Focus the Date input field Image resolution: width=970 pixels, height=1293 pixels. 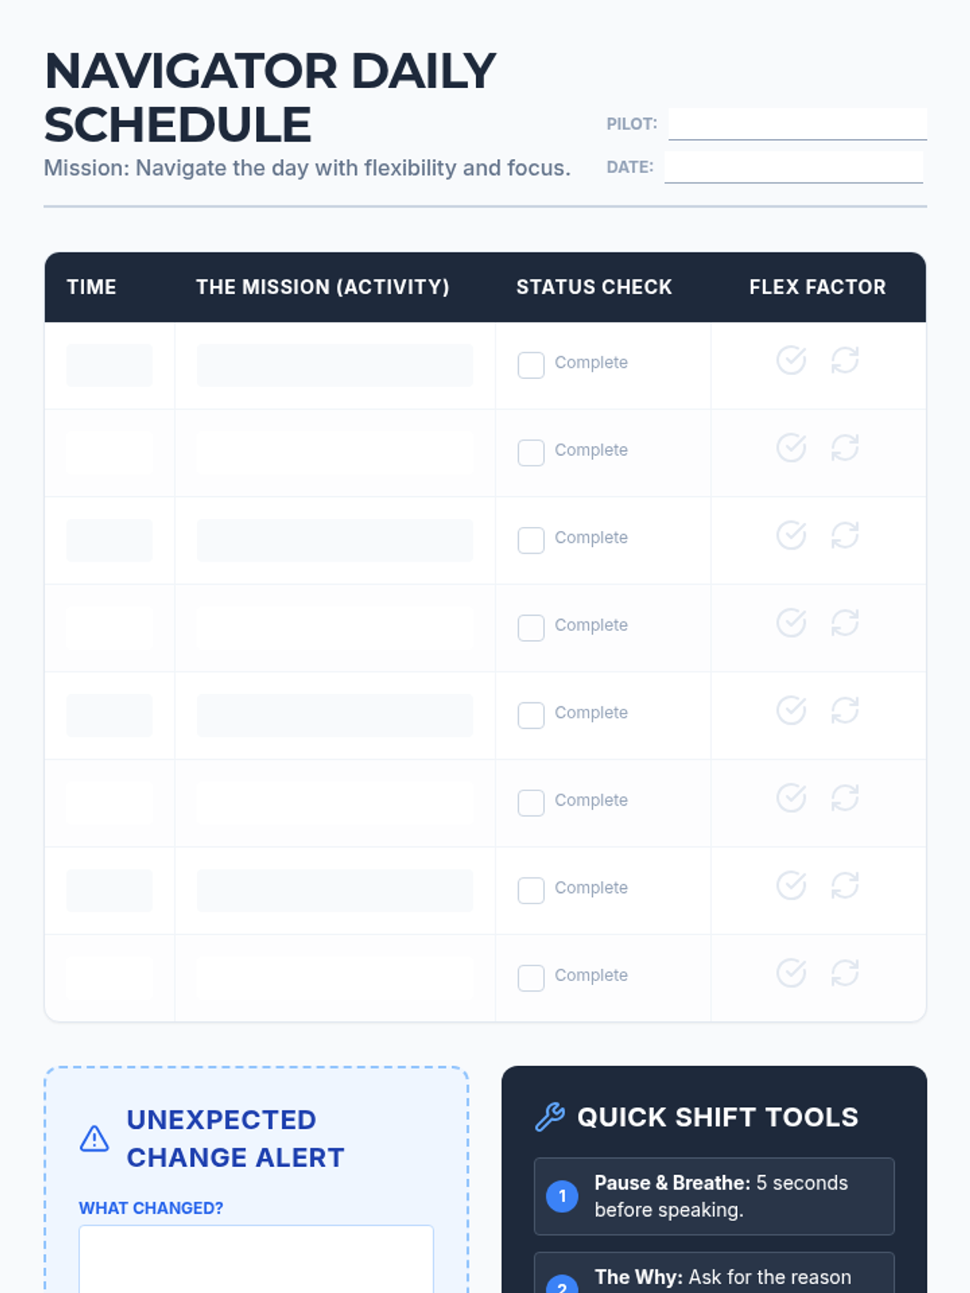tap(793, 166)
